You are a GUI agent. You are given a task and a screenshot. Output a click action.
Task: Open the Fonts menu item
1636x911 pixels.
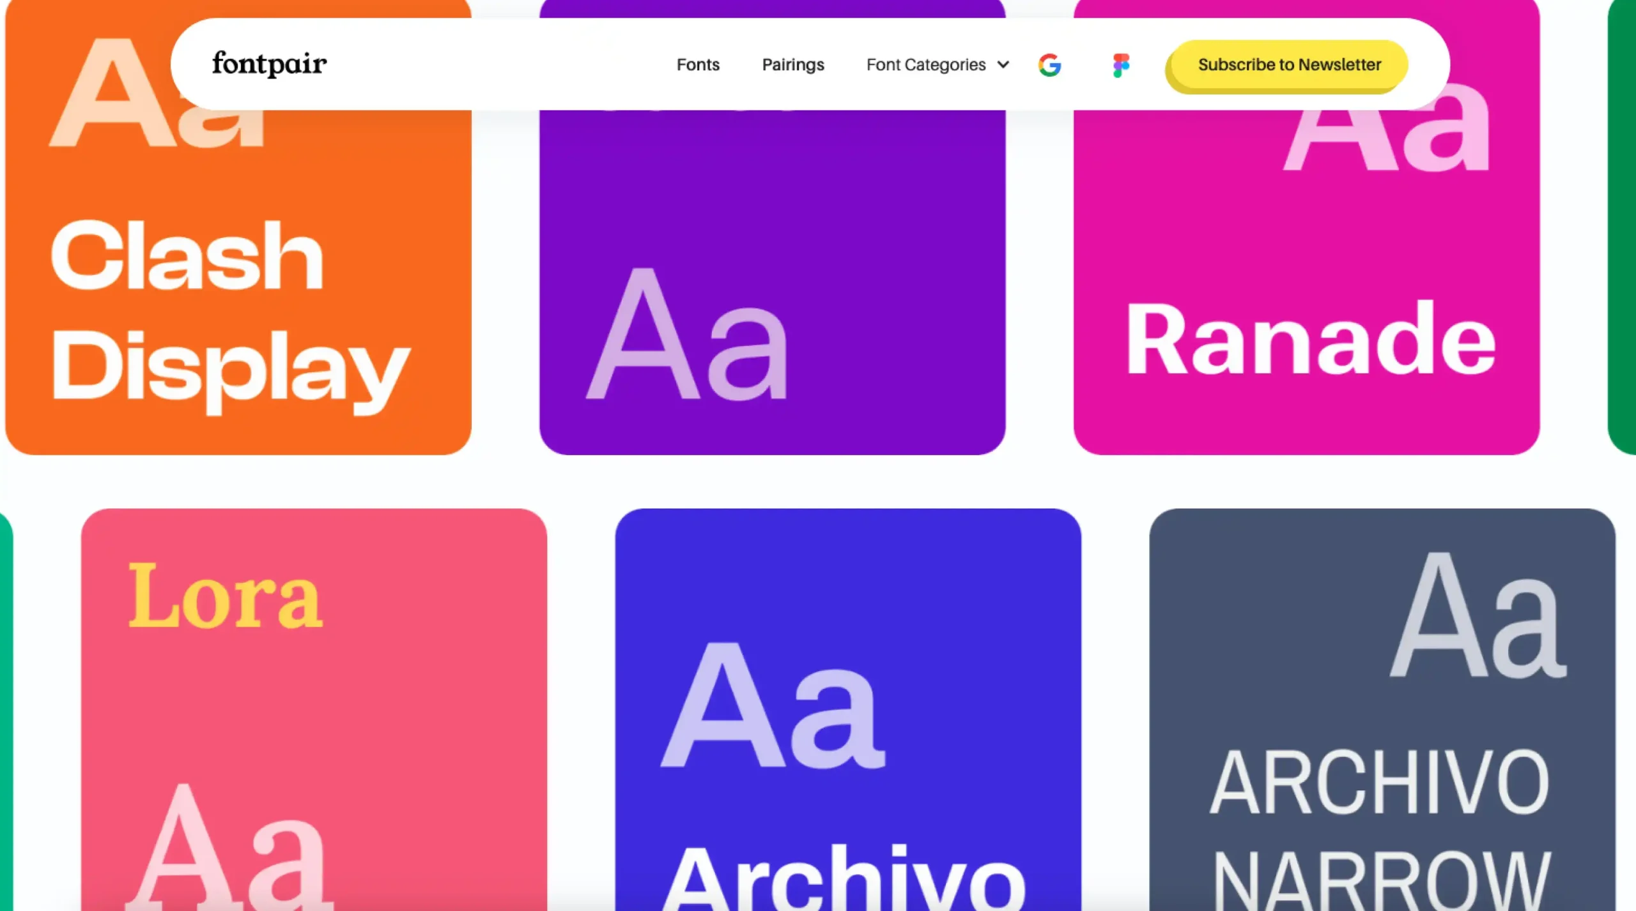point(698,64)
